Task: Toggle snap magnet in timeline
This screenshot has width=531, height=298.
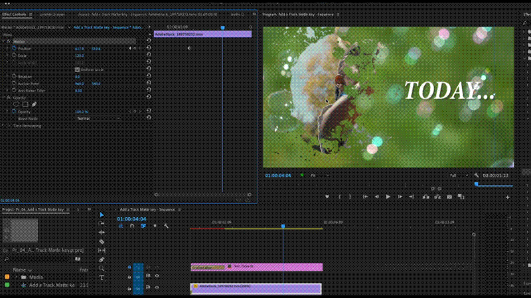Action: [x=132, y=226]
